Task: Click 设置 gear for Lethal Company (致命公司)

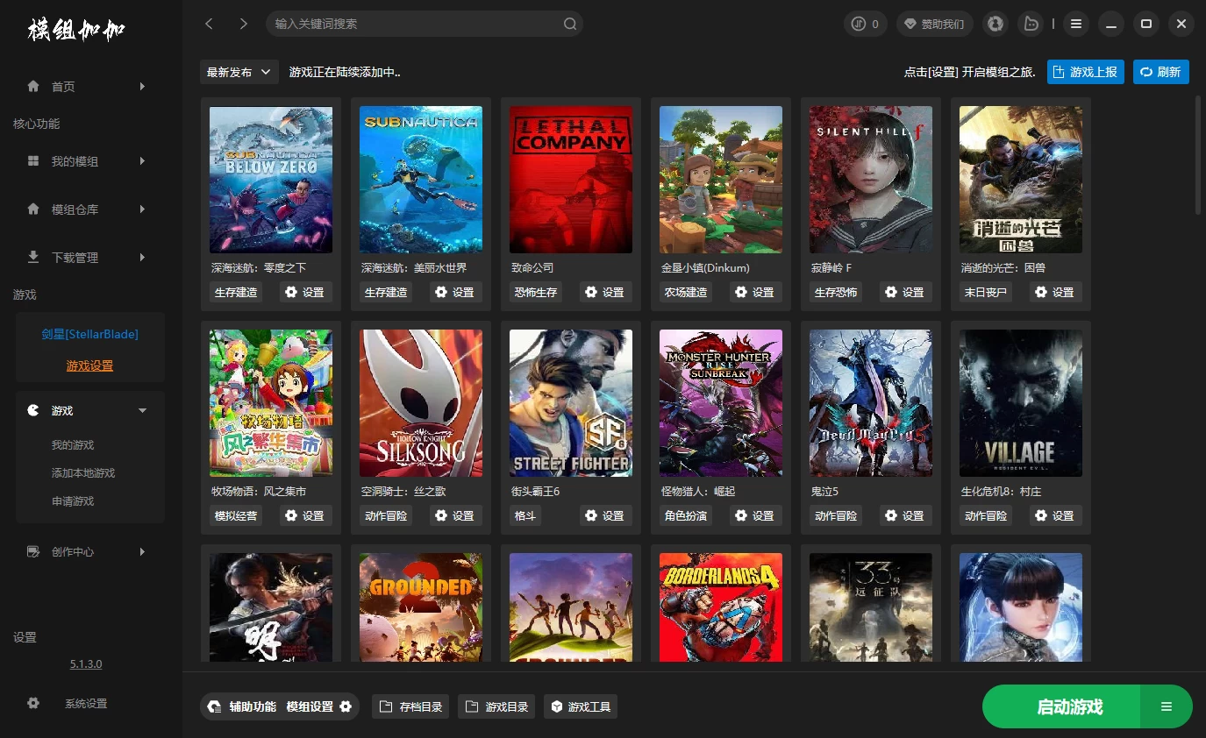Action: tap(605, 292)
